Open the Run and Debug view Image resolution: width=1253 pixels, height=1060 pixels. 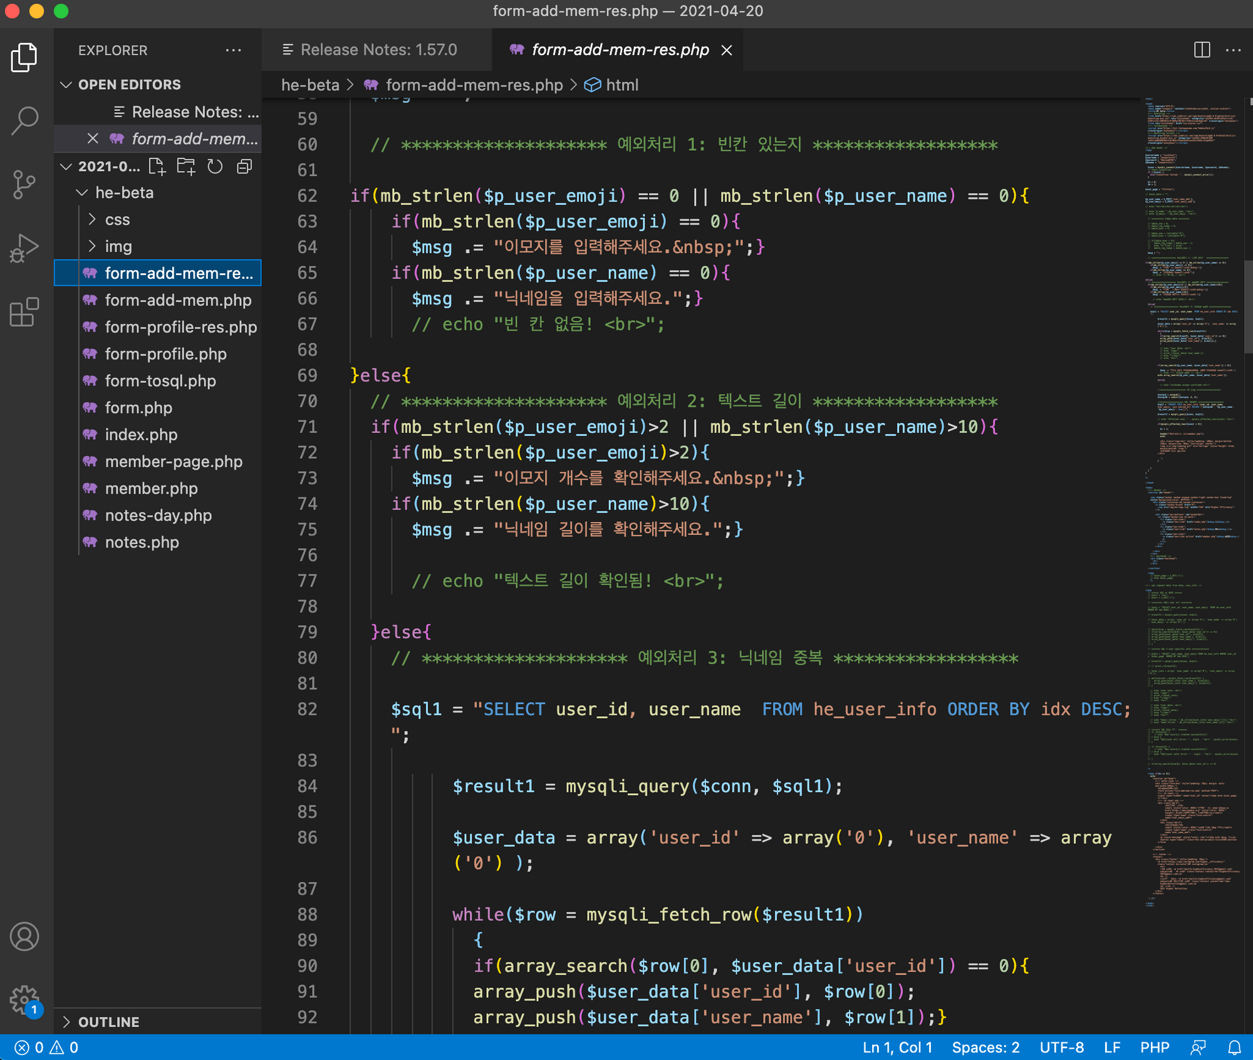[x=25, y=248]
